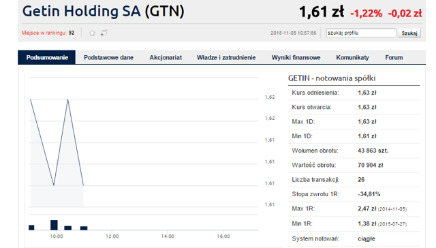
Task: Select 'Wolumen obrotu' label
Action: tap(315, 151)
